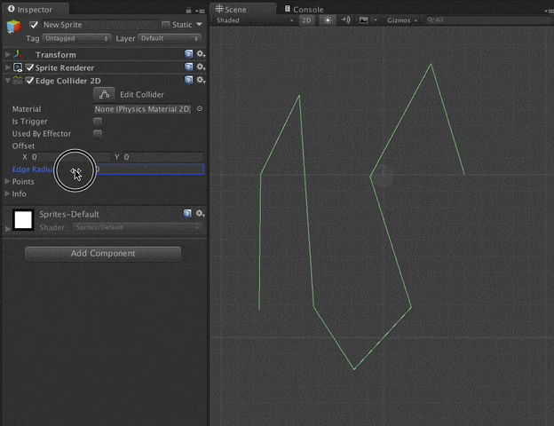Expand the Transform component
The height and width of the screenshot is (426, 554).
pos(7,54)
